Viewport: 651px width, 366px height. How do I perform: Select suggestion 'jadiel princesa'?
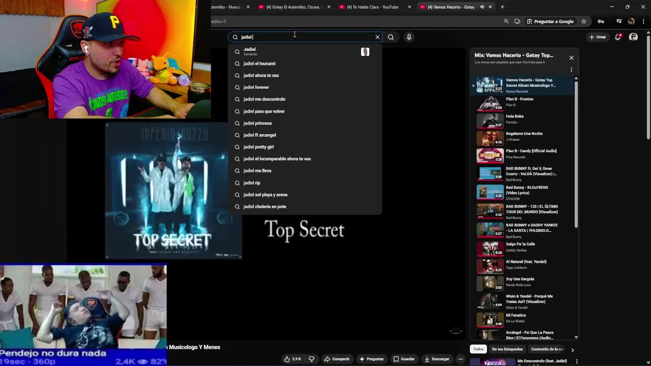[x=305, y=123]
